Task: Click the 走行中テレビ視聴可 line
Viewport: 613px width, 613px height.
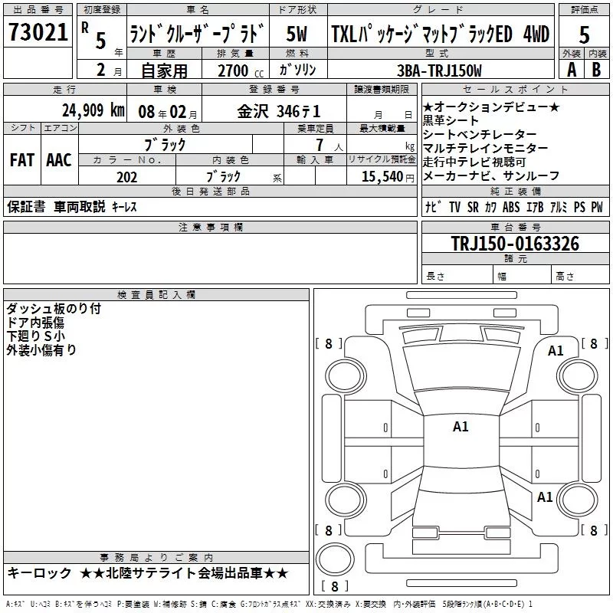Action: click(474, 162)
